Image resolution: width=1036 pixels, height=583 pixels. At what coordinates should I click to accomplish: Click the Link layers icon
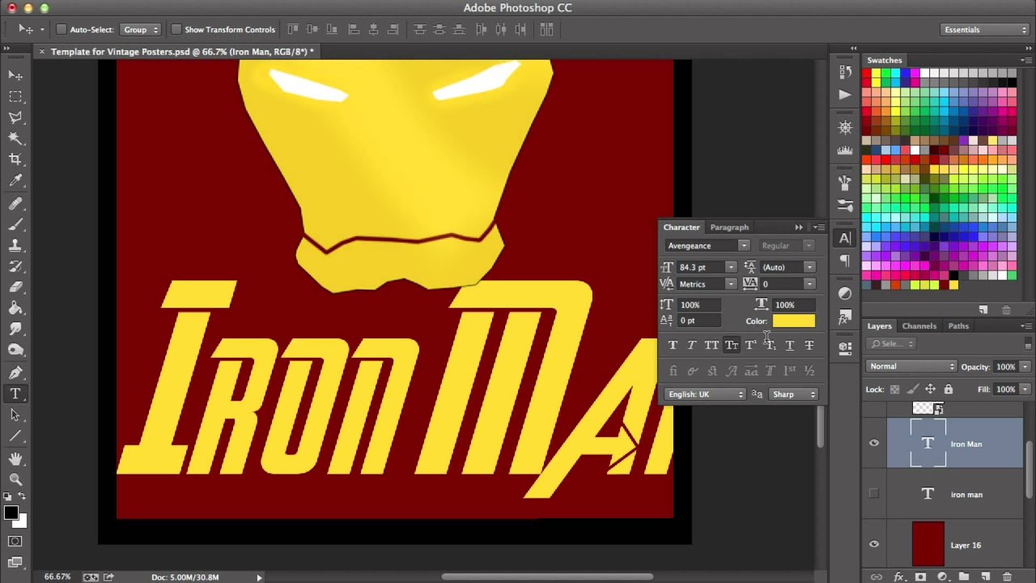point(877,577)
